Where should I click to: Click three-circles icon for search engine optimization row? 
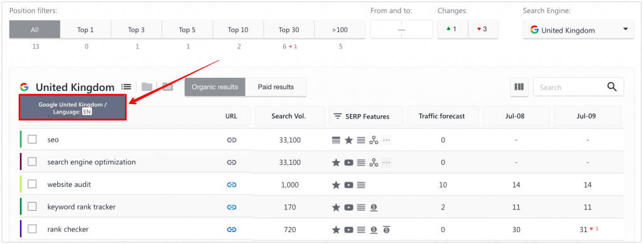(374, 162)
